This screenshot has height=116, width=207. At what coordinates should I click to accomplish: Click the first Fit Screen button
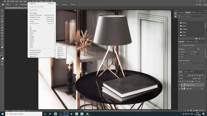click(65, 5)
